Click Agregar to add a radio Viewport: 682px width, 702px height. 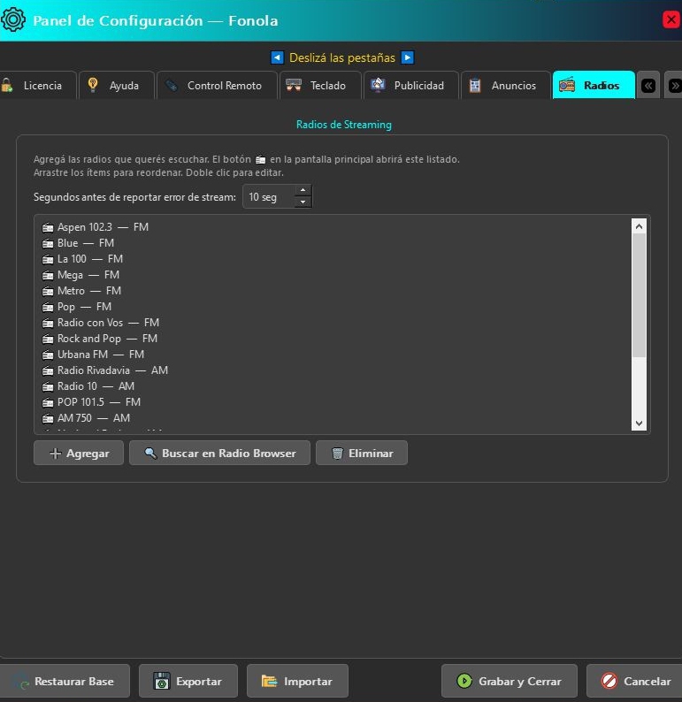coord(79,453)
